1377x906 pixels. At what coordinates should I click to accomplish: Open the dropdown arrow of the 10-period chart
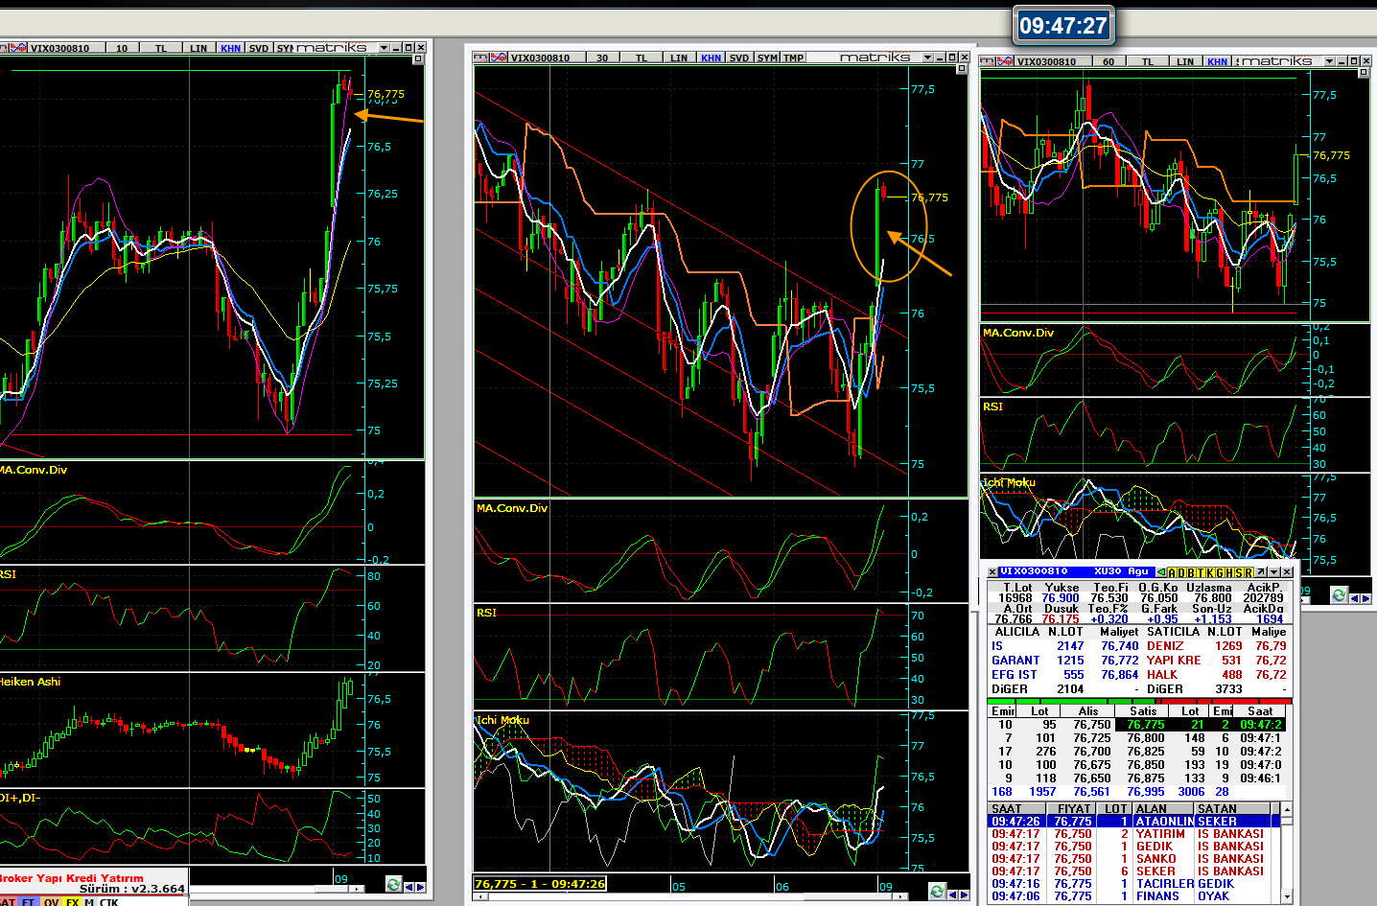(x=384, y=48)
